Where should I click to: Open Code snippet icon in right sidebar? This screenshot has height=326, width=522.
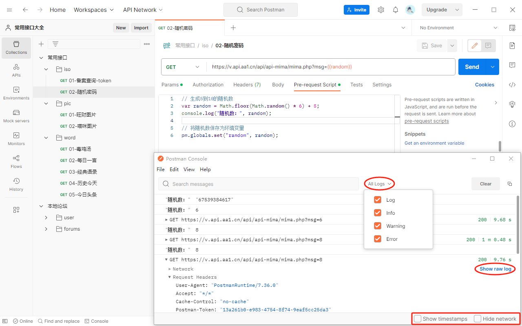(x=512, y=85)
